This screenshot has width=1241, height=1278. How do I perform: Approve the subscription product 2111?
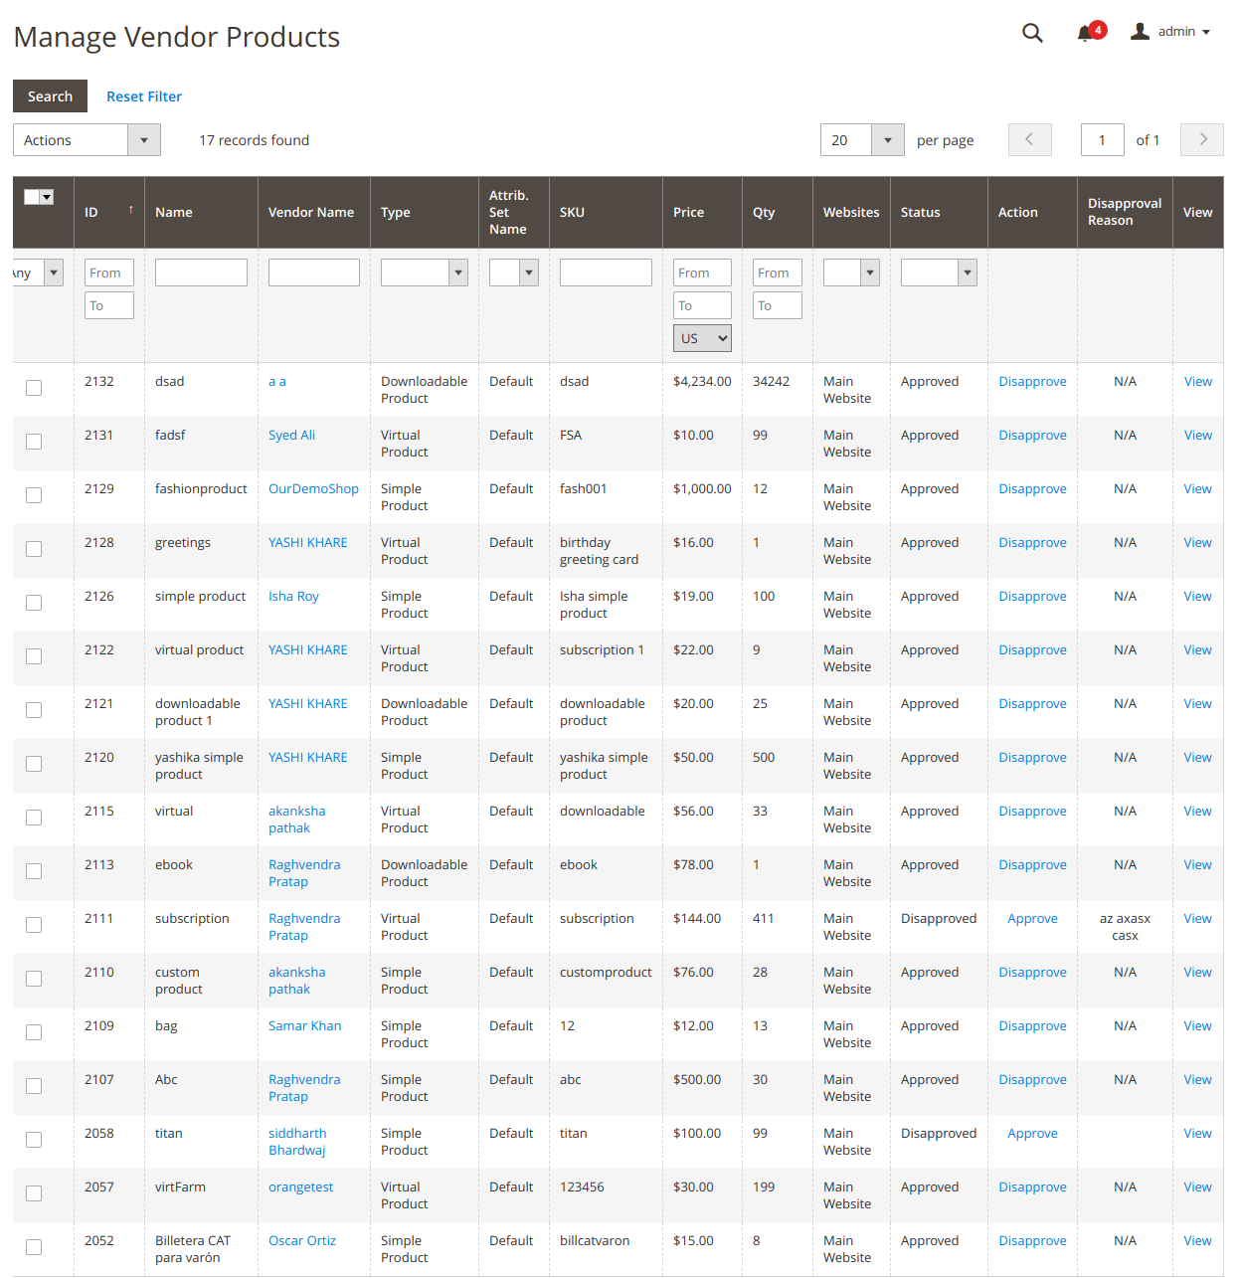click(1031, 919)
